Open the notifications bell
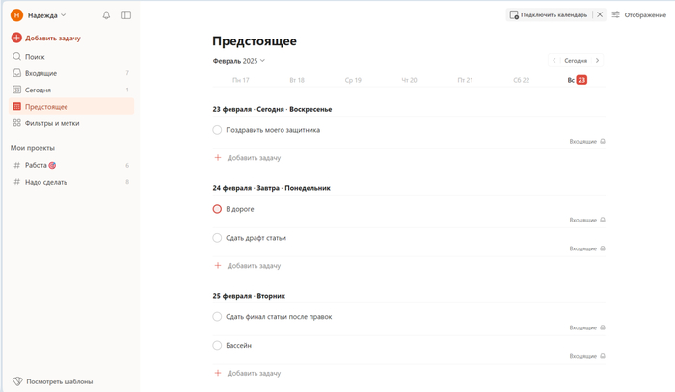The height and width of the screenshot is (392, 675). [106, 15]
